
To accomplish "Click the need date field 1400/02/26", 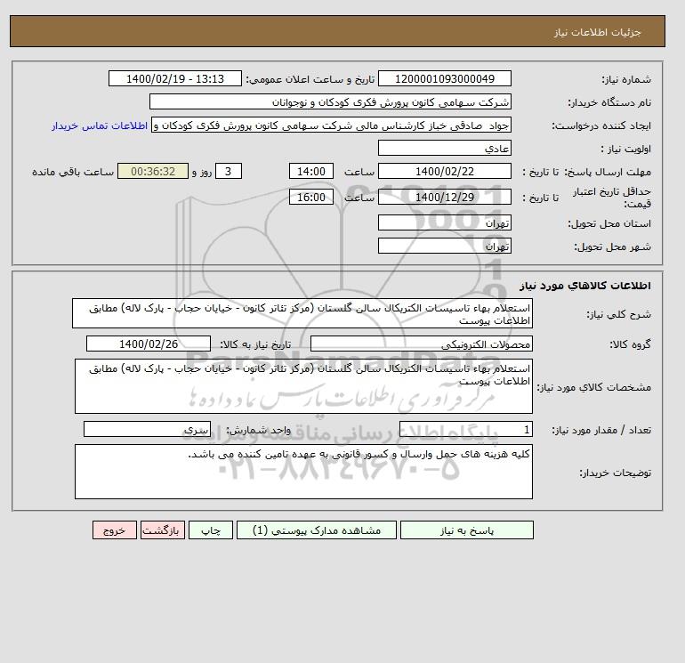I will click(149, 344).
